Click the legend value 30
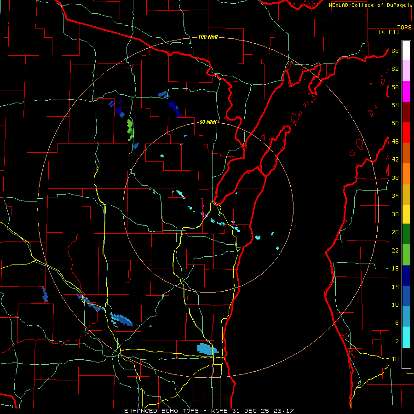This screenshot has width=414, height=414. click(x=395, y=214)
